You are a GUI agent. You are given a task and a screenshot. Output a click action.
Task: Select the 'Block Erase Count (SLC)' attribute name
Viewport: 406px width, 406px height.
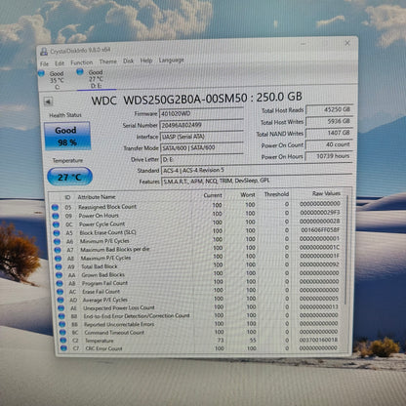tap(107, 232)
